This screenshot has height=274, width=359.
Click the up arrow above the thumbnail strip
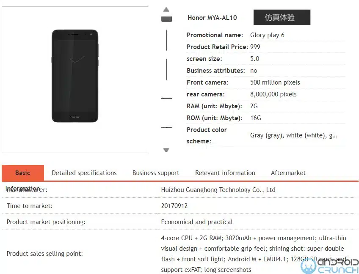[x=166, y=9]
